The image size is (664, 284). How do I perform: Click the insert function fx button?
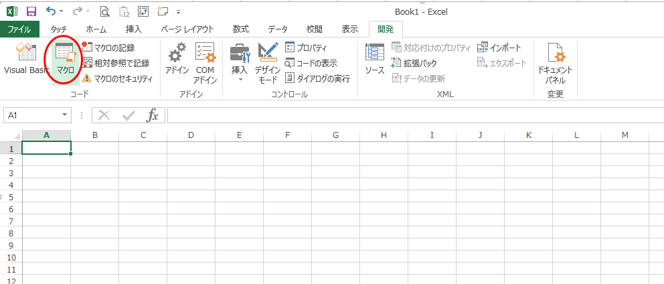click(153, 115)
